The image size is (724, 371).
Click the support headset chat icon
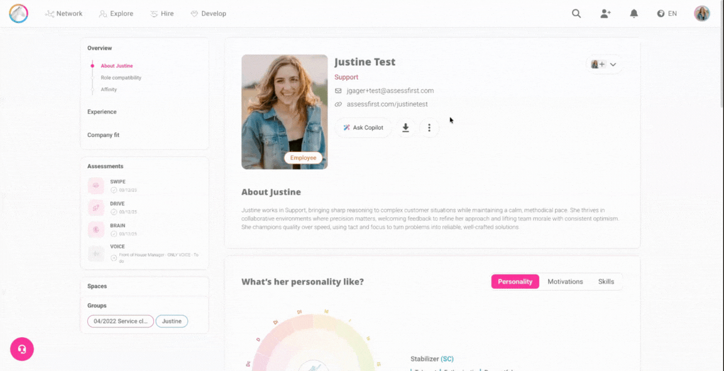[x=22, y=349]
